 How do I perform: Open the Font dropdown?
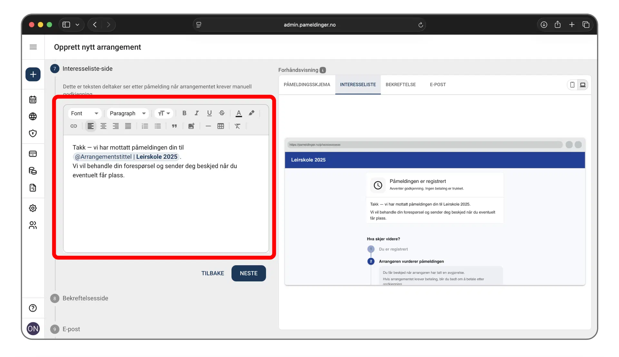point(84,113)
